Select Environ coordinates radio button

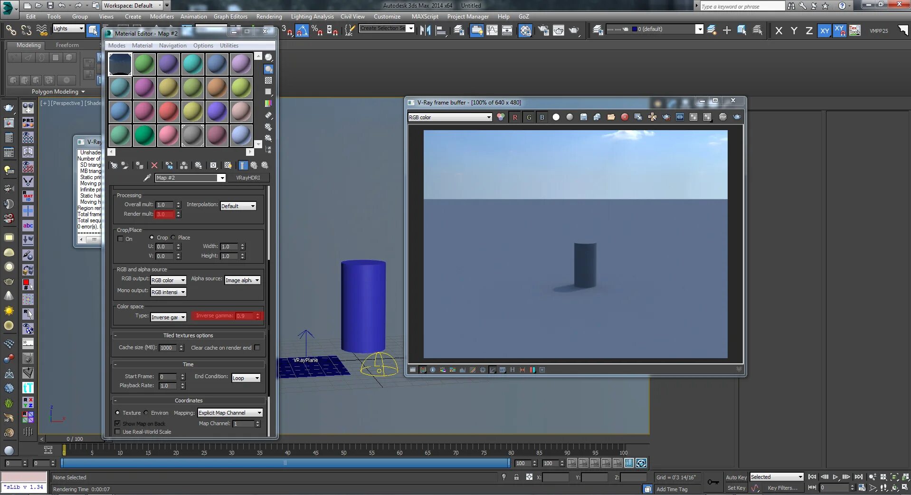pyautogui.click(x=146, y=413)
